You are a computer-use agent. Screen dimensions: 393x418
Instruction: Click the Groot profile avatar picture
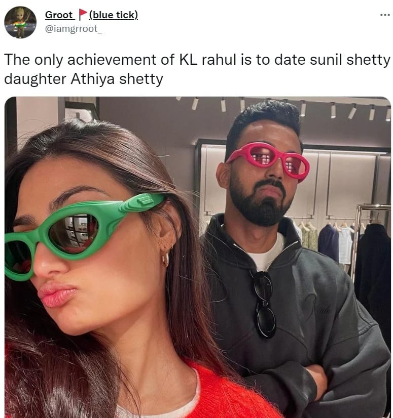20,22
